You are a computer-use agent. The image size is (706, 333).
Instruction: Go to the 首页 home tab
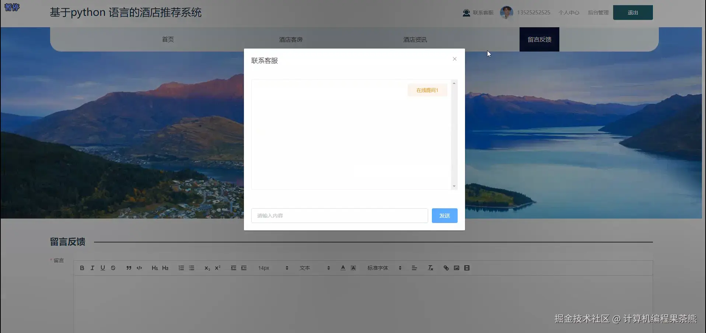pos(168,39)
